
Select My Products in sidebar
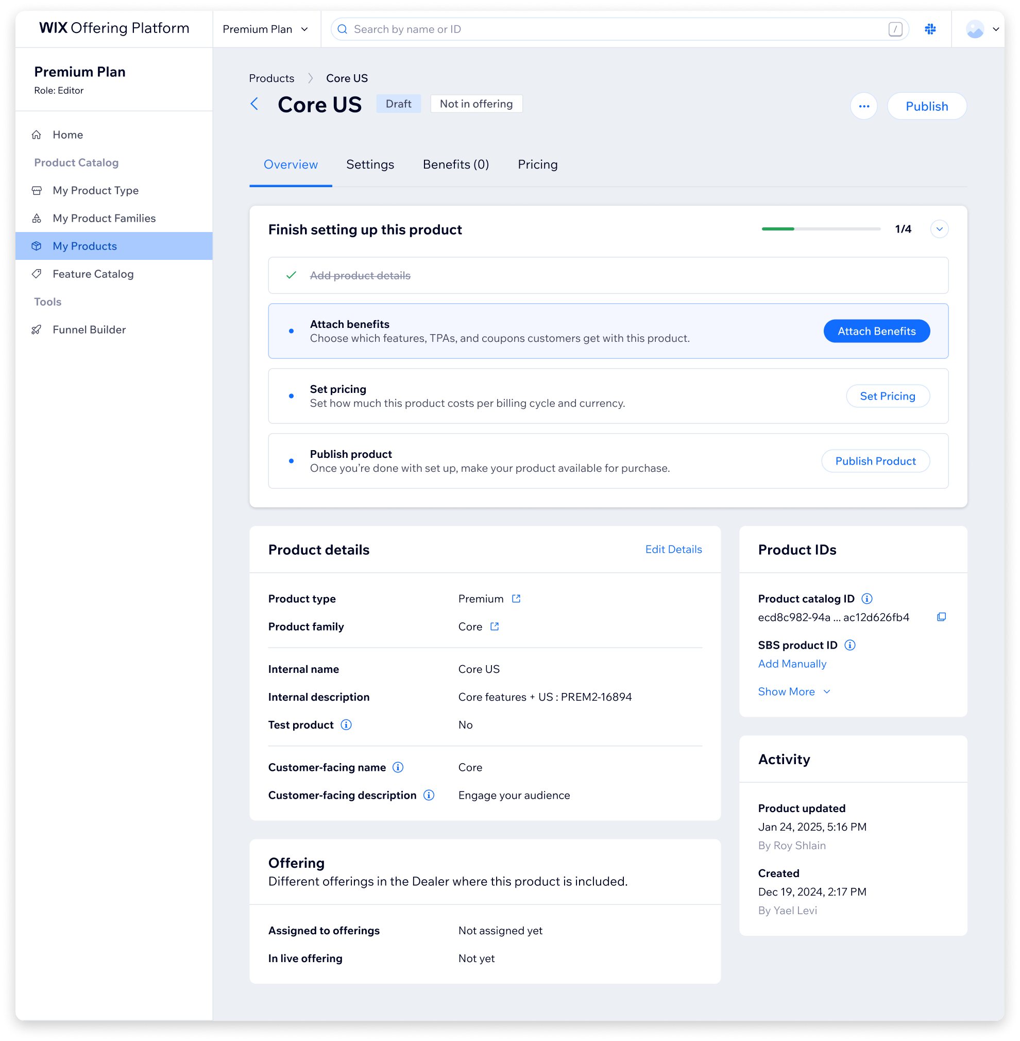pos(114,246)
